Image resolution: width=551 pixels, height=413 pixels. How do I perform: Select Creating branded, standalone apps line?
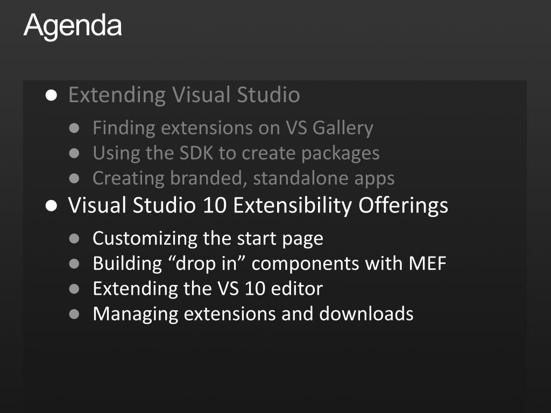pos(244,179)
